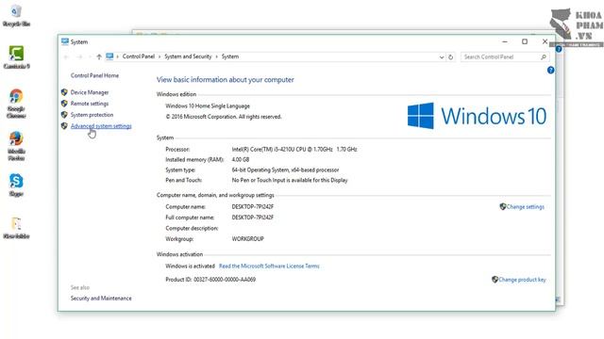Image resolution: width=604 pixels, height=339 pixels.
Task: Click Change product key link
Action: click(522, 280)
